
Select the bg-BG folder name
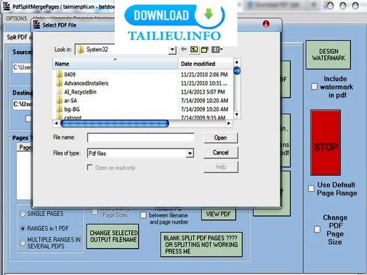coord(72,109)
